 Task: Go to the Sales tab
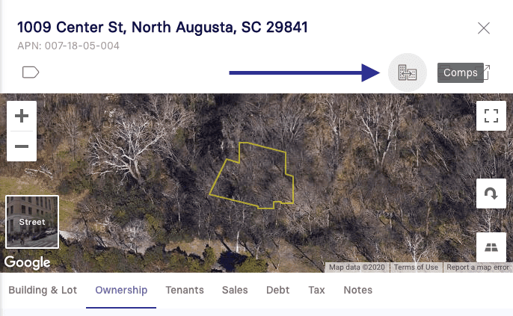pyautogui.click(x=235, y=290)
